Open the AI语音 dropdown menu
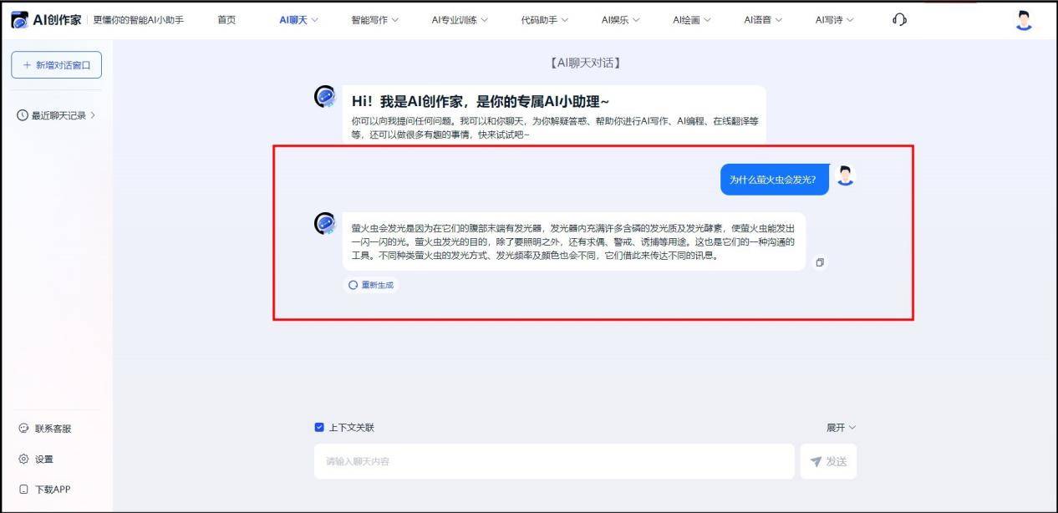 pyautogui.click(x=763, y=20)
